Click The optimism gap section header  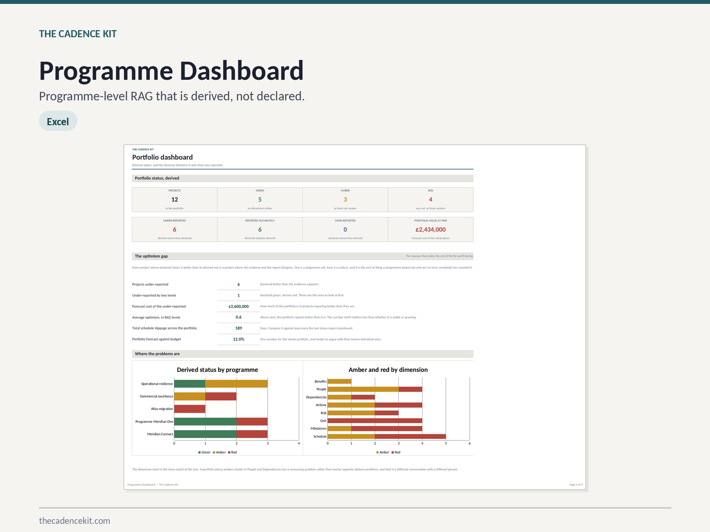(x=302, y=256)
